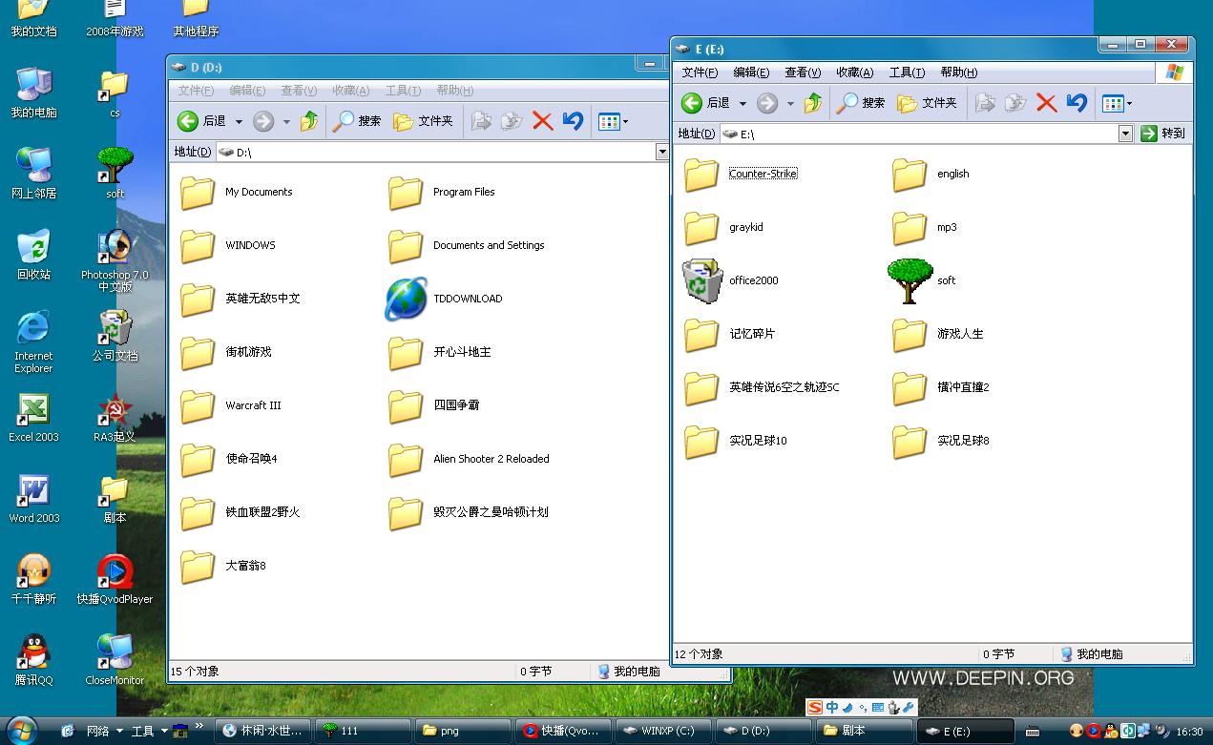This screenshot has height=745, width=1213.
Task: Click 后退 Back button in E: window
Action: (x=705, y=103)
